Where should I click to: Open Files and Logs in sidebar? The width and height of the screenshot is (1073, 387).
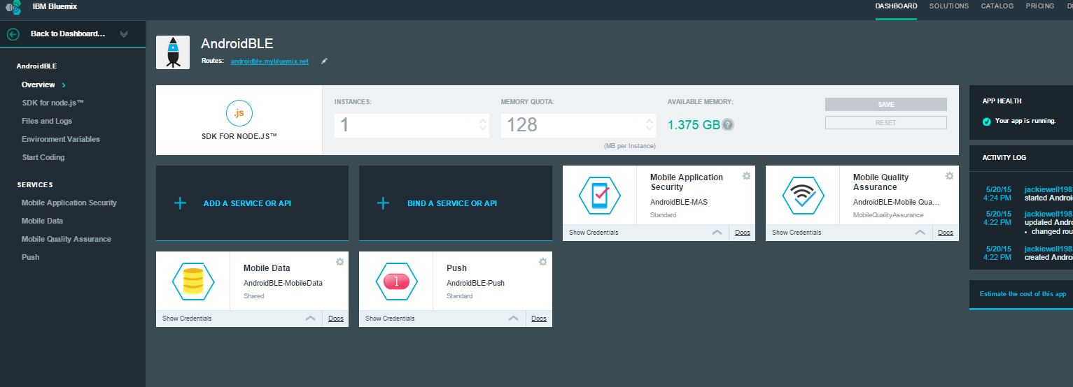coord(47,121)
